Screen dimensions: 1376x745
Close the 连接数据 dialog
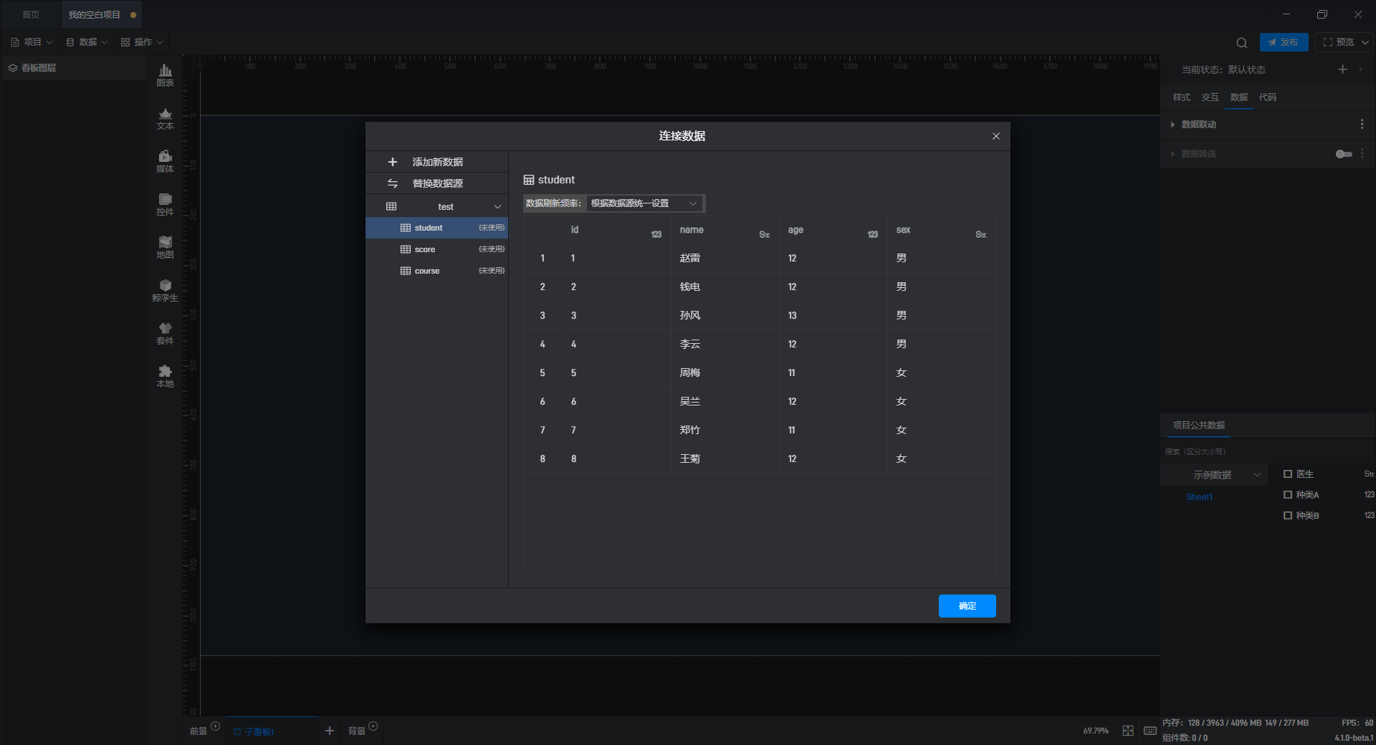pos(995,136)
